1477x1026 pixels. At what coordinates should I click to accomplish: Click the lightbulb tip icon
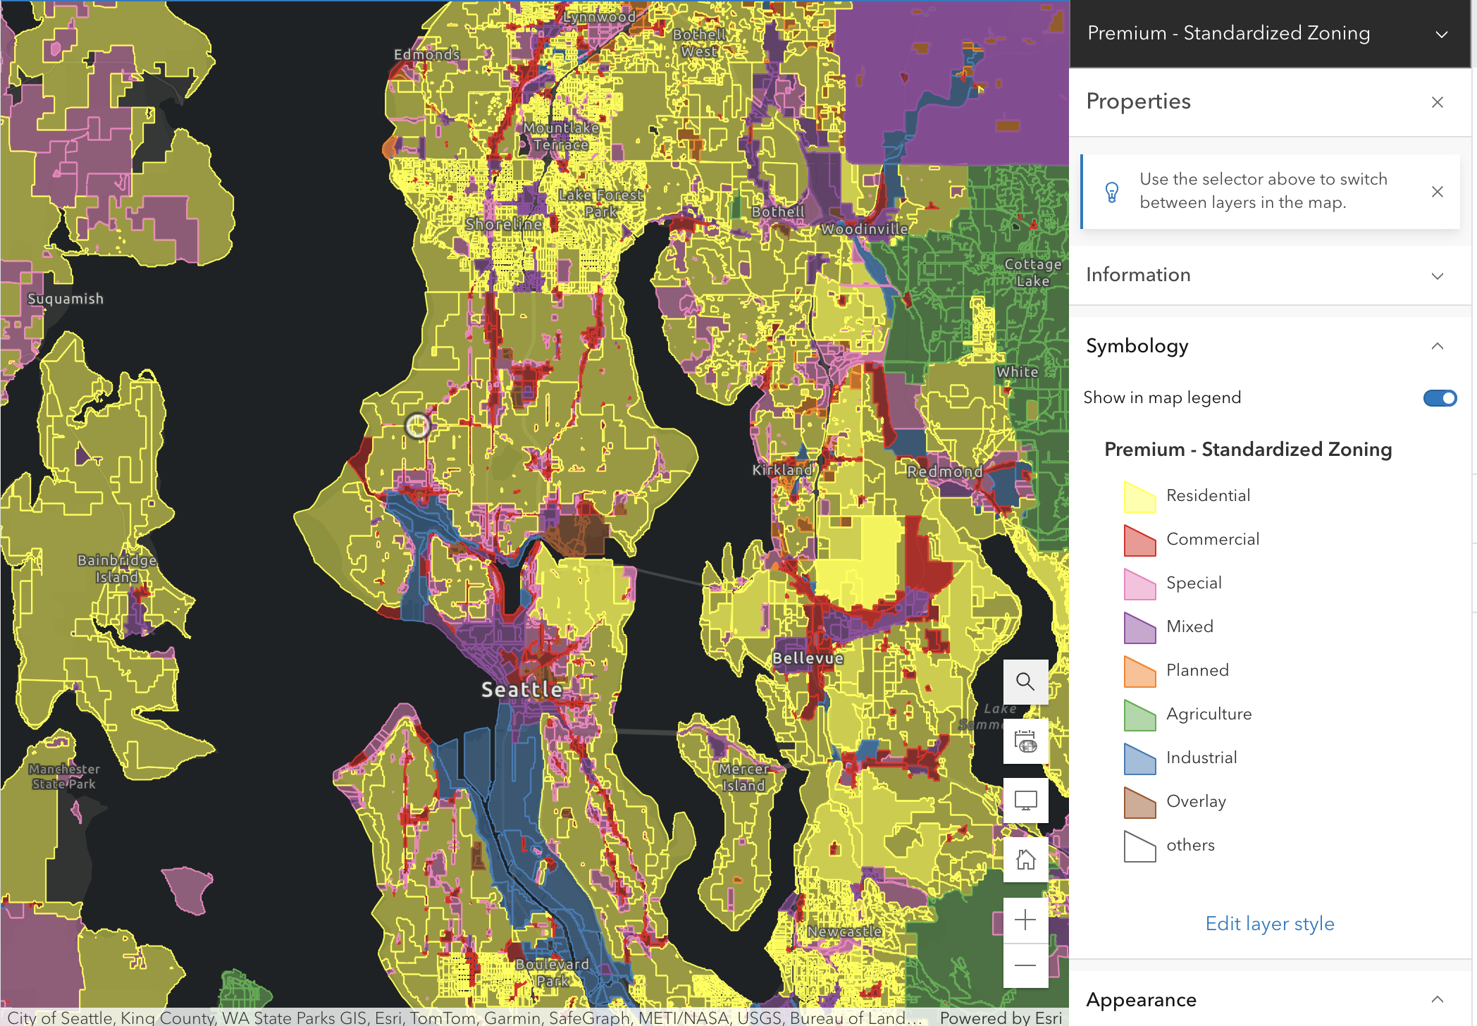[1112, 191]
